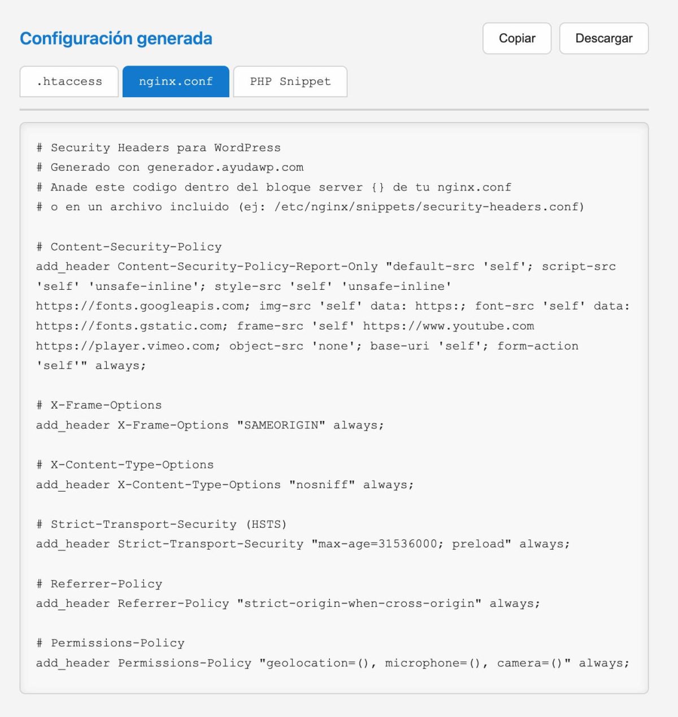Click the 'add_header X-Frame-Options "SAMEORIGIN"' line
Image resolution: width=678 pixels, height=717 pixels.
click(x=210, y=425)
